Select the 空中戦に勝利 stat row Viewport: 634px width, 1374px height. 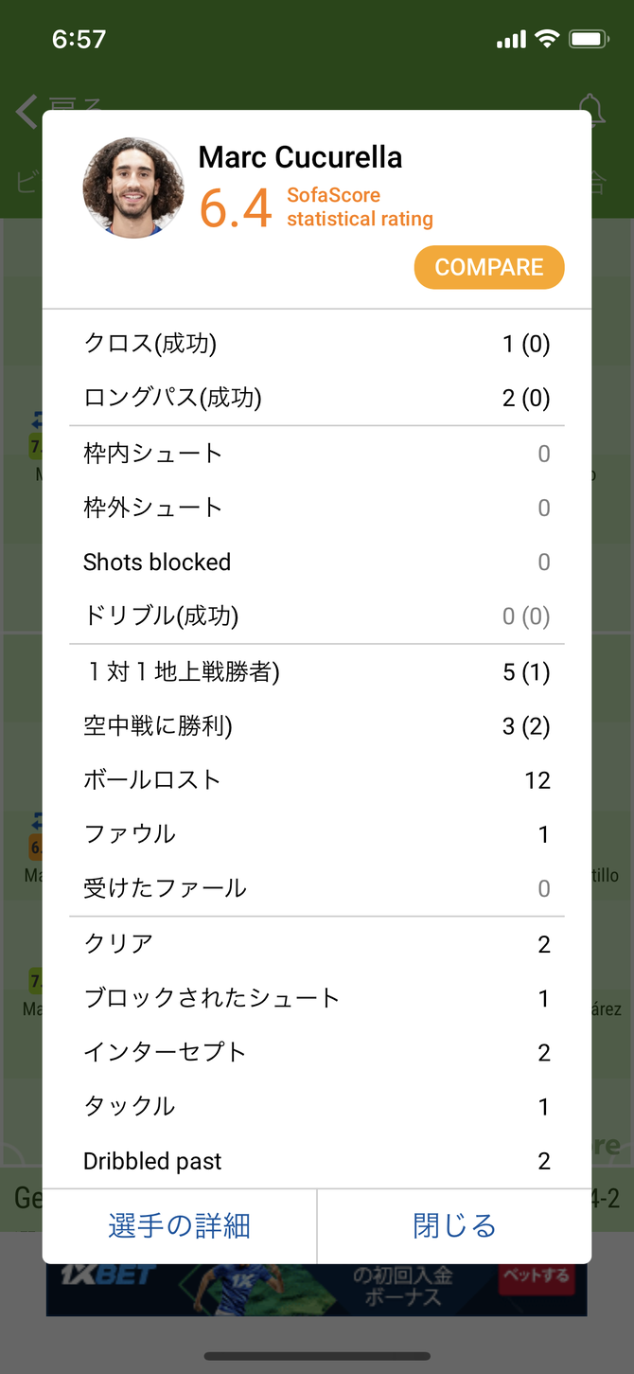click(317, 726)
